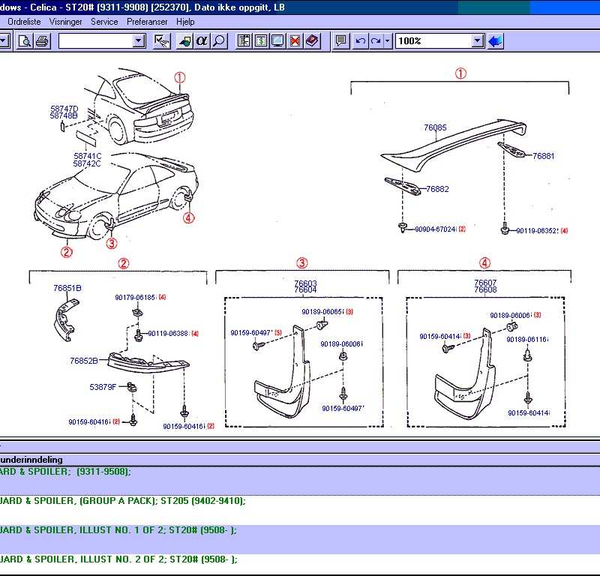Click the printer icon in the toolbar
The image size is (600, 576).
(x=42, y=41)
